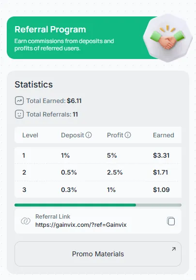This screenshot has height=280, width=196.
Task: Open Promo Materials
Action: coord(98,254)
